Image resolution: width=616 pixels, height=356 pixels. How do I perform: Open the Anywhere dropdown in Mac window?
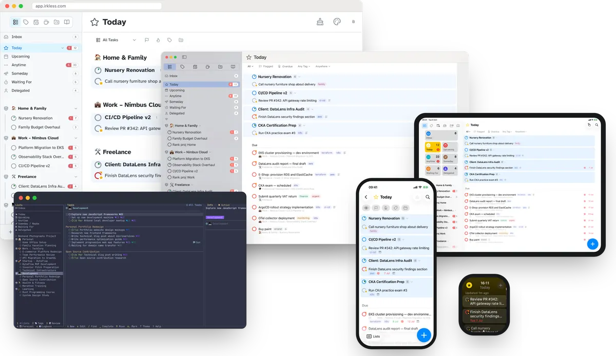[x=323, y=66]
